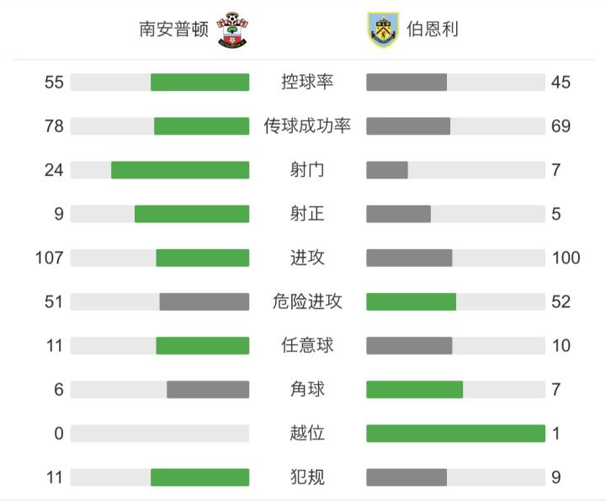The image size is (606, 501).
Task: Click Southampton's green 射正 bar
Action: [x=192, y=214]
